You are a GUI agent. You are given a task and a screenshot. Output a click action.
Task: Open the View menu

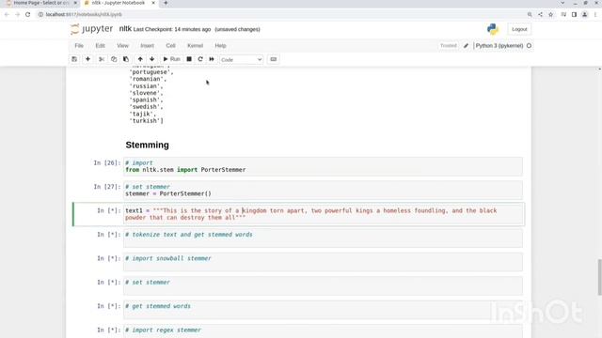(x=122, y=46)
